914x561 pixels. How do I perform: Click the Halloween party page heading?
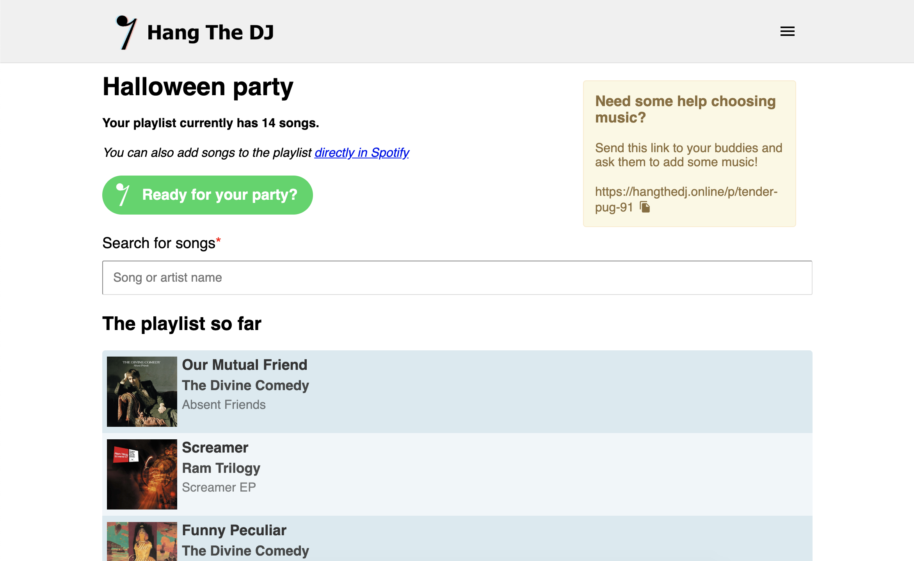coord(198,87)
